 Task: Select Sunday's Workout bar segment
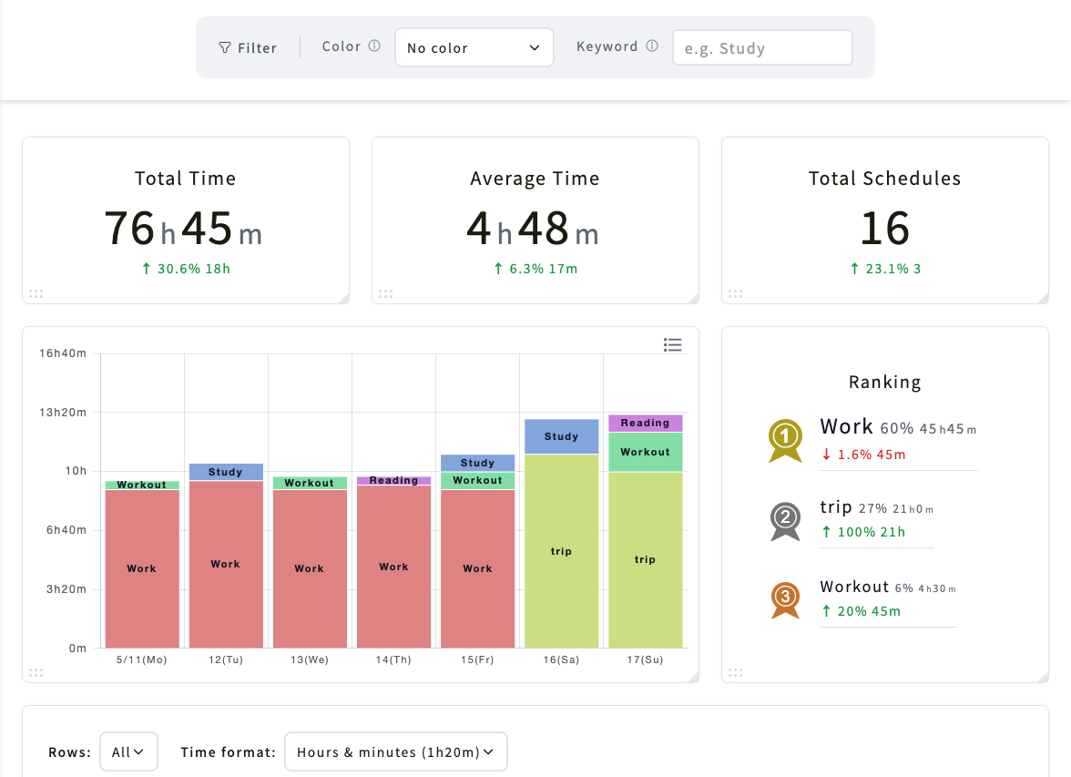[x=646, y=452]
